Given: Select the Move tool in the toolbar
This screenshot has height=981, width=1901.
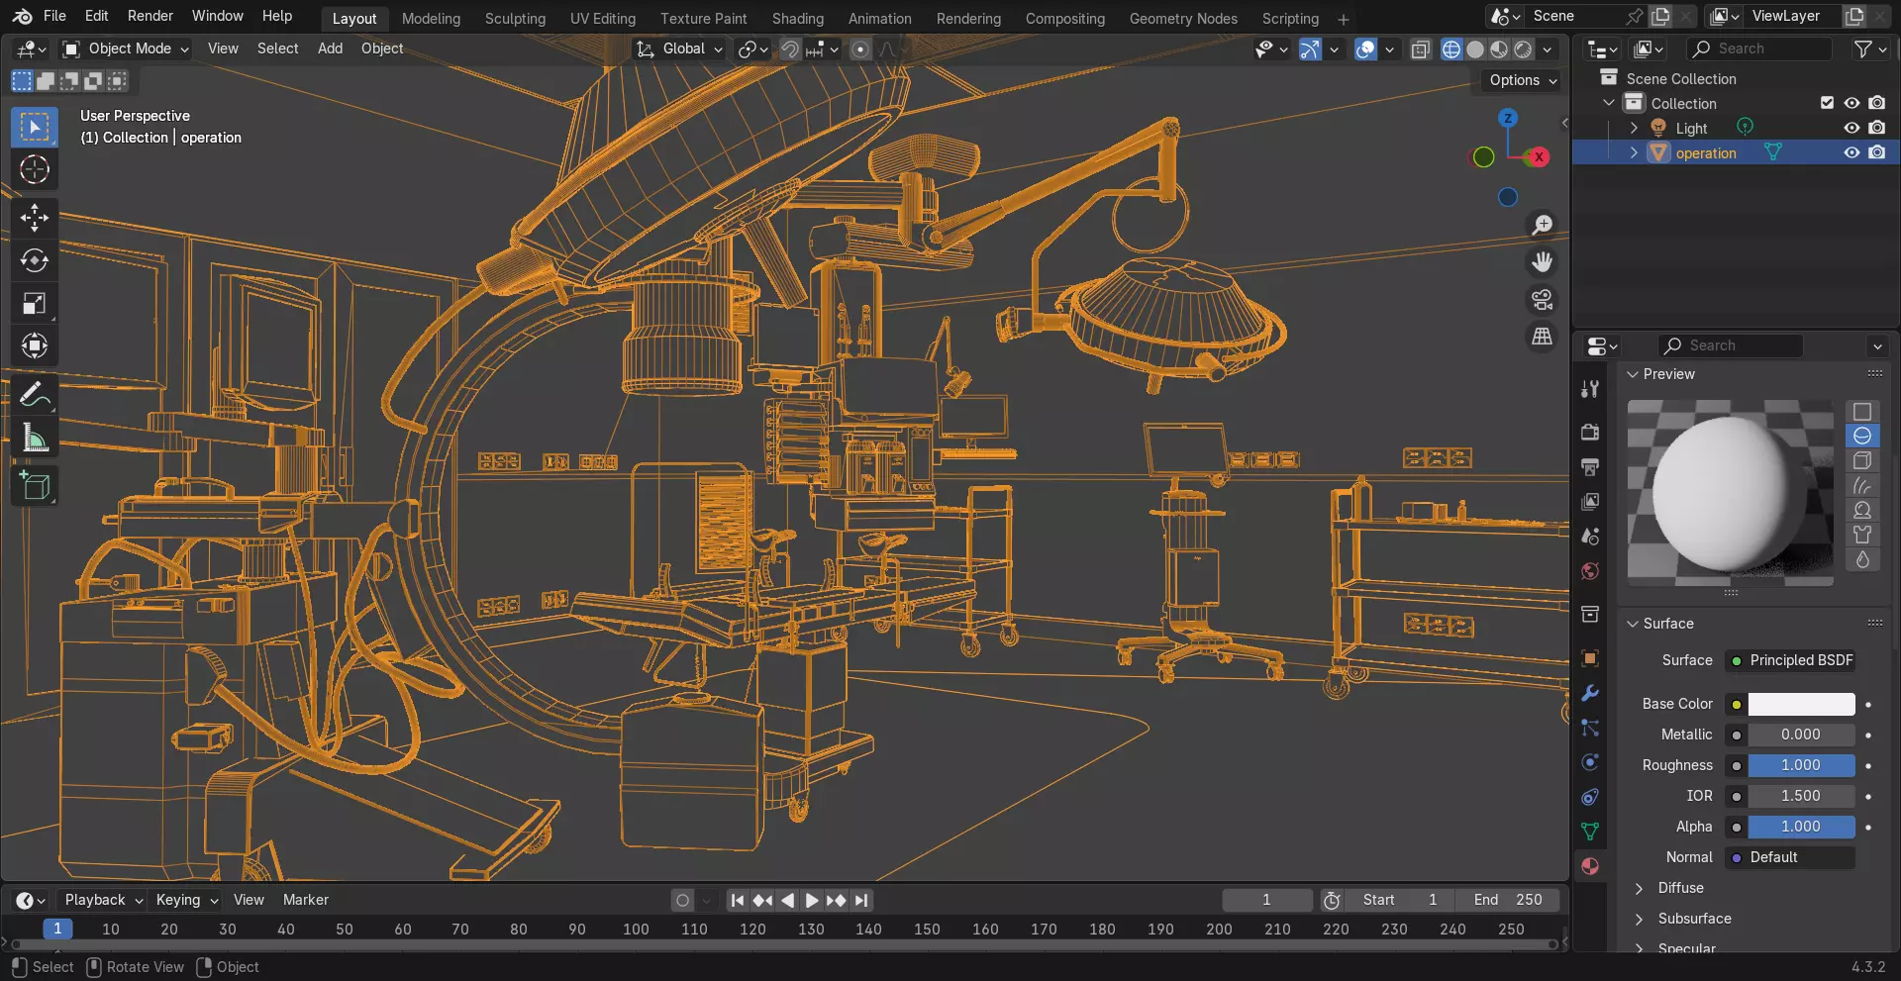Looking at the screenshot, I should click(35, 218).
